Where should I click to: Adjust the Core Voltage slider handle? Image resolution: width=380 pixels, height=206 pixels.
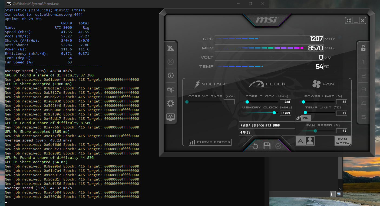pos(187,102)
